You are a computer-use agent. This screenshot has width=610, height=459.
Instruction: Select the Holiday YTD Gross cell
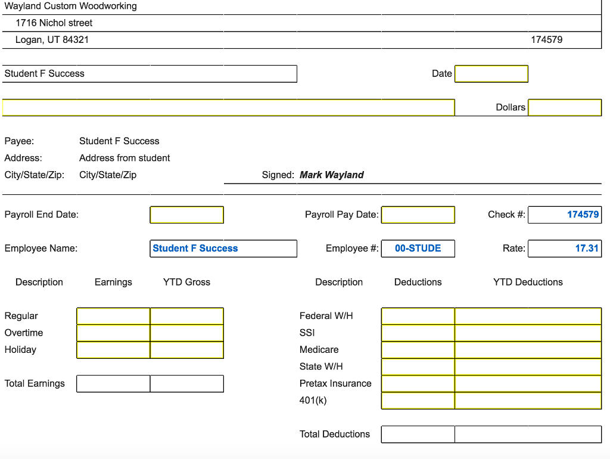[x=186, y=350]
